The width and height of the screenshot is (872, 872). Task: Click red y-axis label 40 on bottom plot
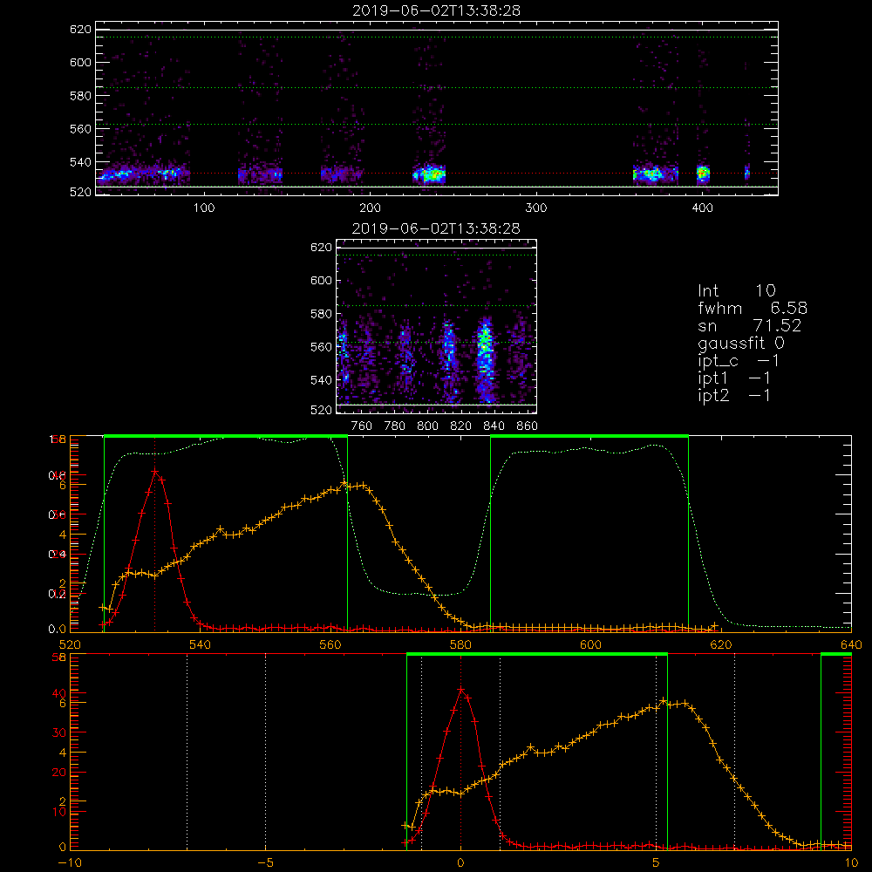(x=59, y=693)
